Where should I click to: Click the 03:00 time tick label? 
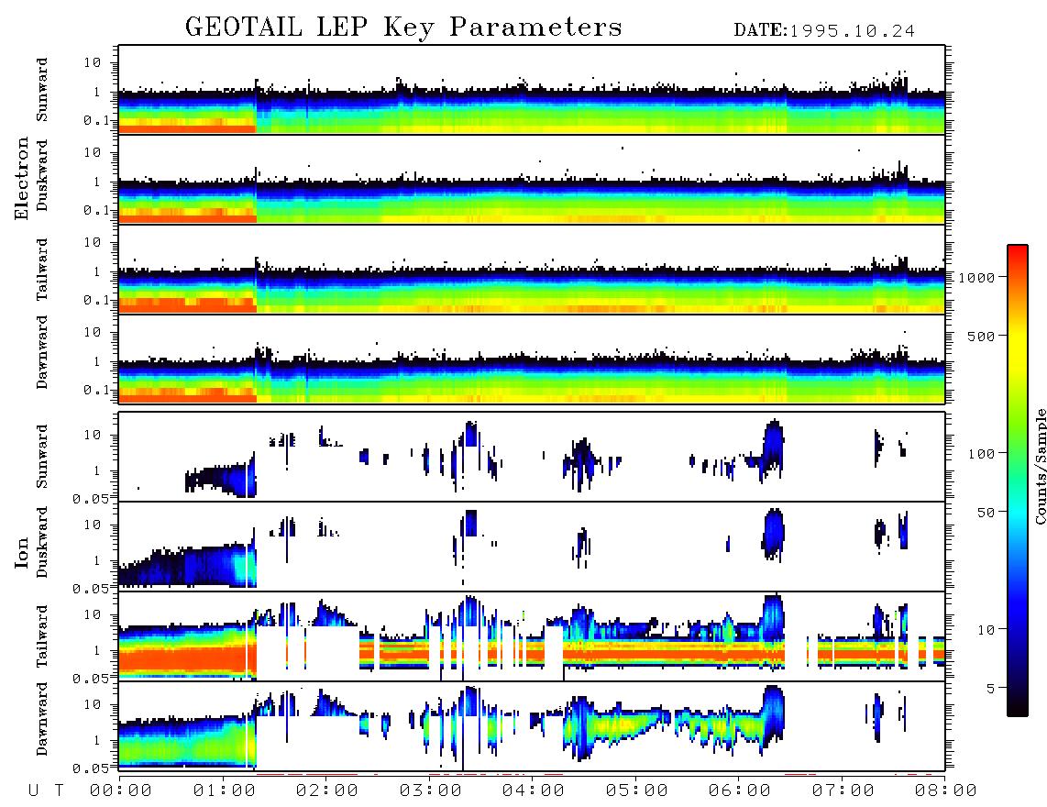[430, 791]
